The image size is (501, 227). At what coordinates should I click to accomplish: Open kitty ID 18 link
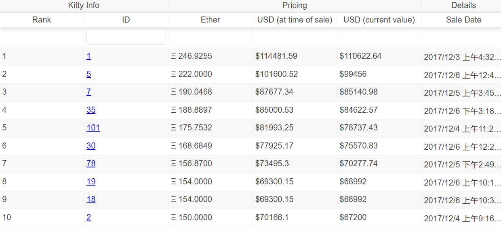(91, 200)
